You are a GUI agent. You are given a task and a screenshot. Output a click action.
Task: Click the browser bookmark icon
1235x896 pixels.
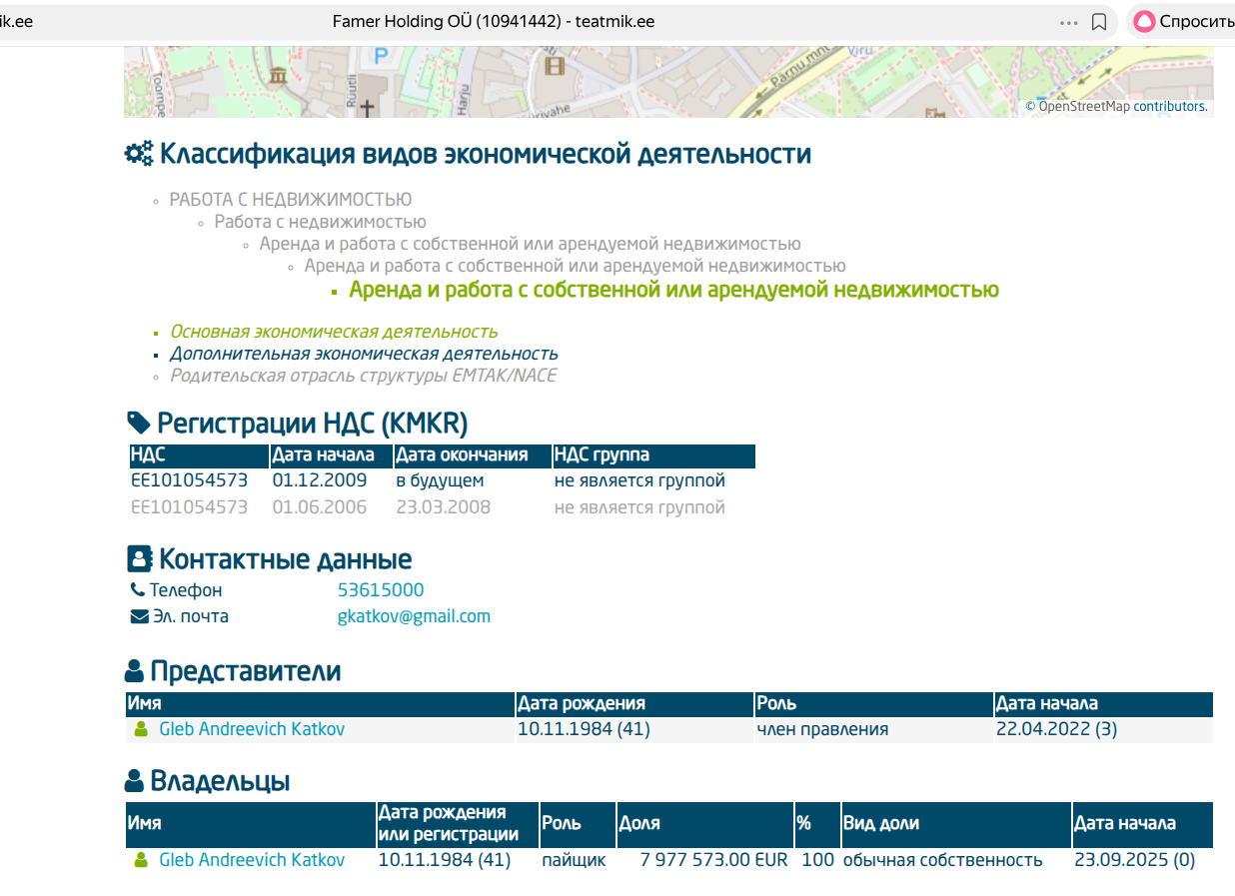1098,22
